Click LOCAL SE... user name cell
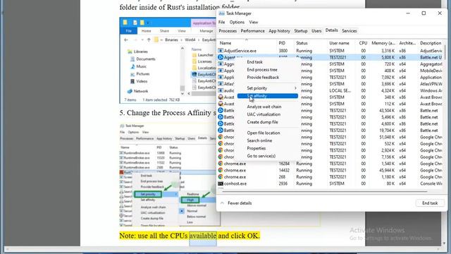This screenshot has width=451, height=254. click(x=340, y=90)
